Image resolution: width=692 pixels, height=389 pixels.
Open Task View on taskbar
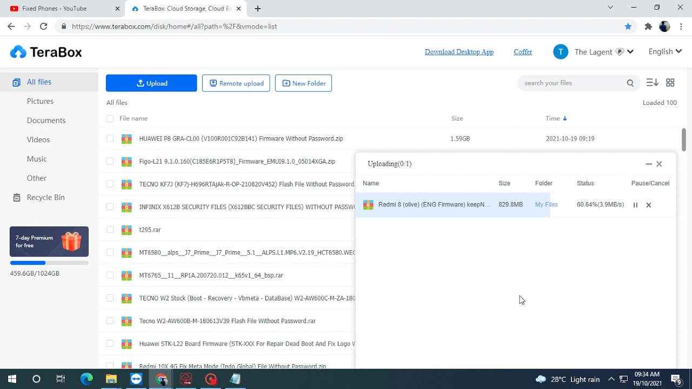point(61,379)
